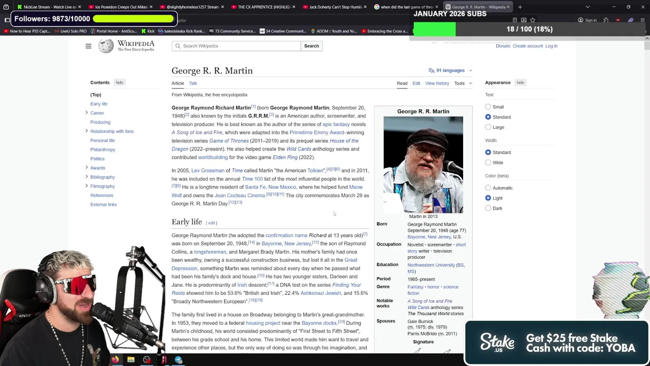The width and height of the screenshot is (650, 366).
Task: Select Standard page width
Action: [x=488, y=152]
